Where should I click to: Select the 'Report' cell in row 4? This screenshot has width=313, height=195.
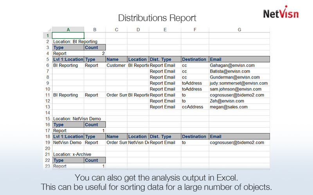(x=68, y=53)
